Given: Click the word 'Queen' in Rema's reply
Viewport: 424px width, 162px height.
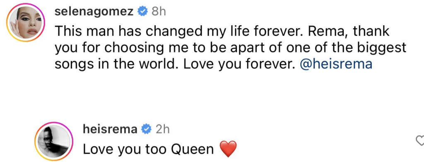Looking at the screenshot, I should [193, 149].
